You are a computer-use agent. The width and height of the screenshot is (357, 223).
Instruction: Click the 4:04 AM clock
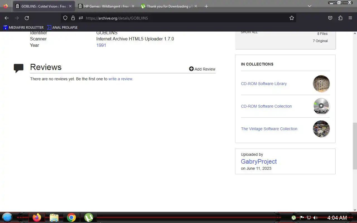[x=337, y=218]
